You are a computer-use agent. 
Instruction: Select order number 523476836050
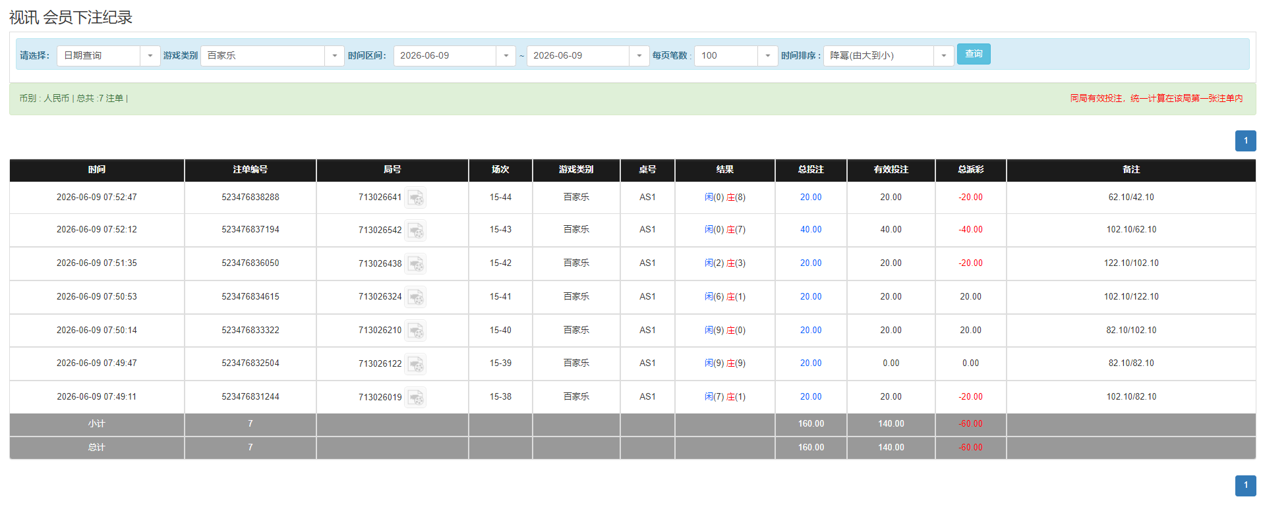250,263
